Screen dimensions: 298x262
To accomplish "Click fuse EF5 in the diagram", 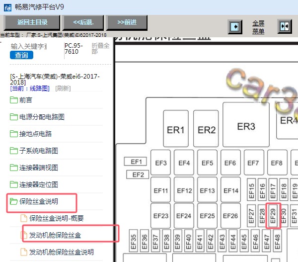I will pos(207,163).
